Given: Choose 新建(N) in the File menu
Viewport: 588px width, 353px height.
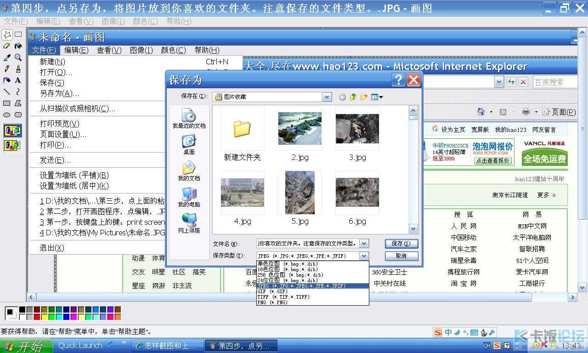Looking at the screenshot, I should tap(52, 62).
